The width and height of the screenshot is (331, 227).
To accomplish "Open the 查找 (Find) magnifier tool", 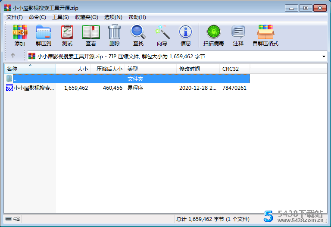I will [138, 35].
